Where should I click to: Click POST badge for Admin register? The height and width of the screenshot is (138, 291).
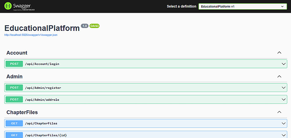(x=14, y=88)
